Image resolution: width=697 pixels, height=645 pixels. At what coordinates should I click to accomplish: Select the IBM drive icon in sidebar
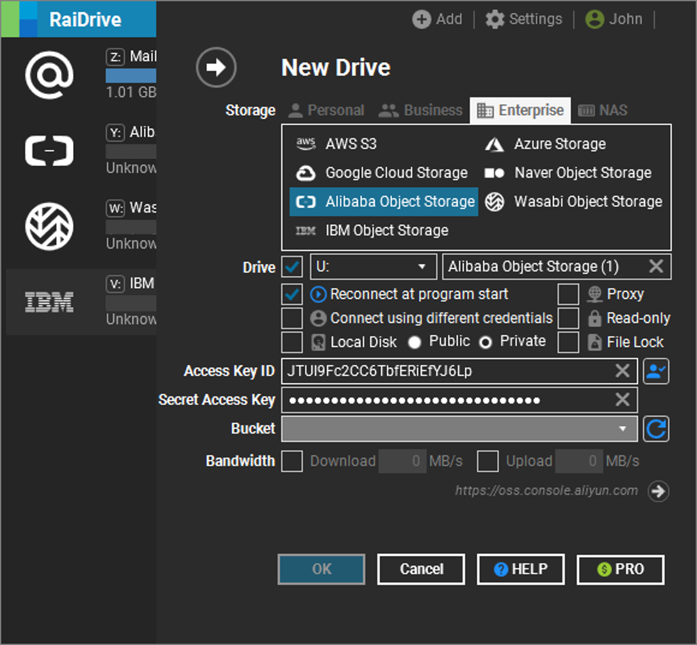pos(49,302)
